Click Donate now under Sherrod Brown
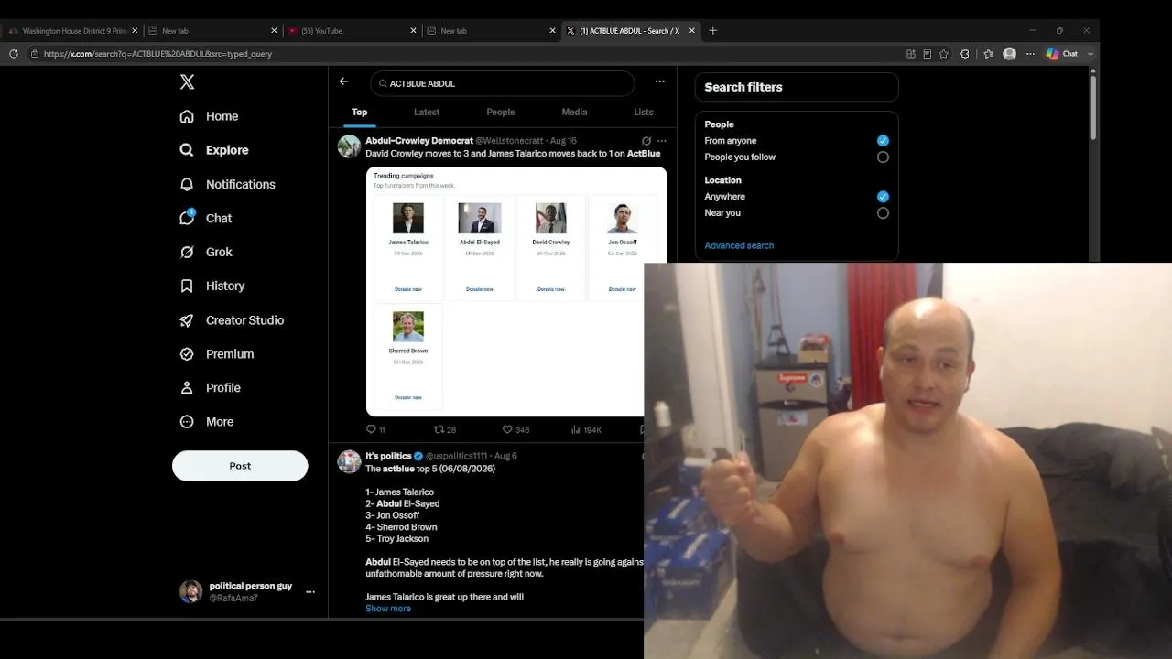The height and width of the screenshot is (659, 1172). click(x=408, y=397)
